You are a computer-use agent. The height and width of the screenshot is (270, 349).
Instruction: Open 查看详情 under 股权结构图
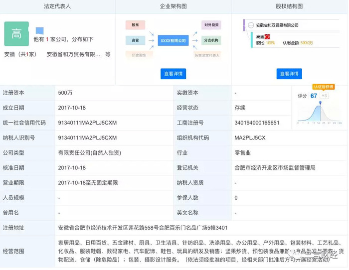pyautogui.click(x=289, y=74)
